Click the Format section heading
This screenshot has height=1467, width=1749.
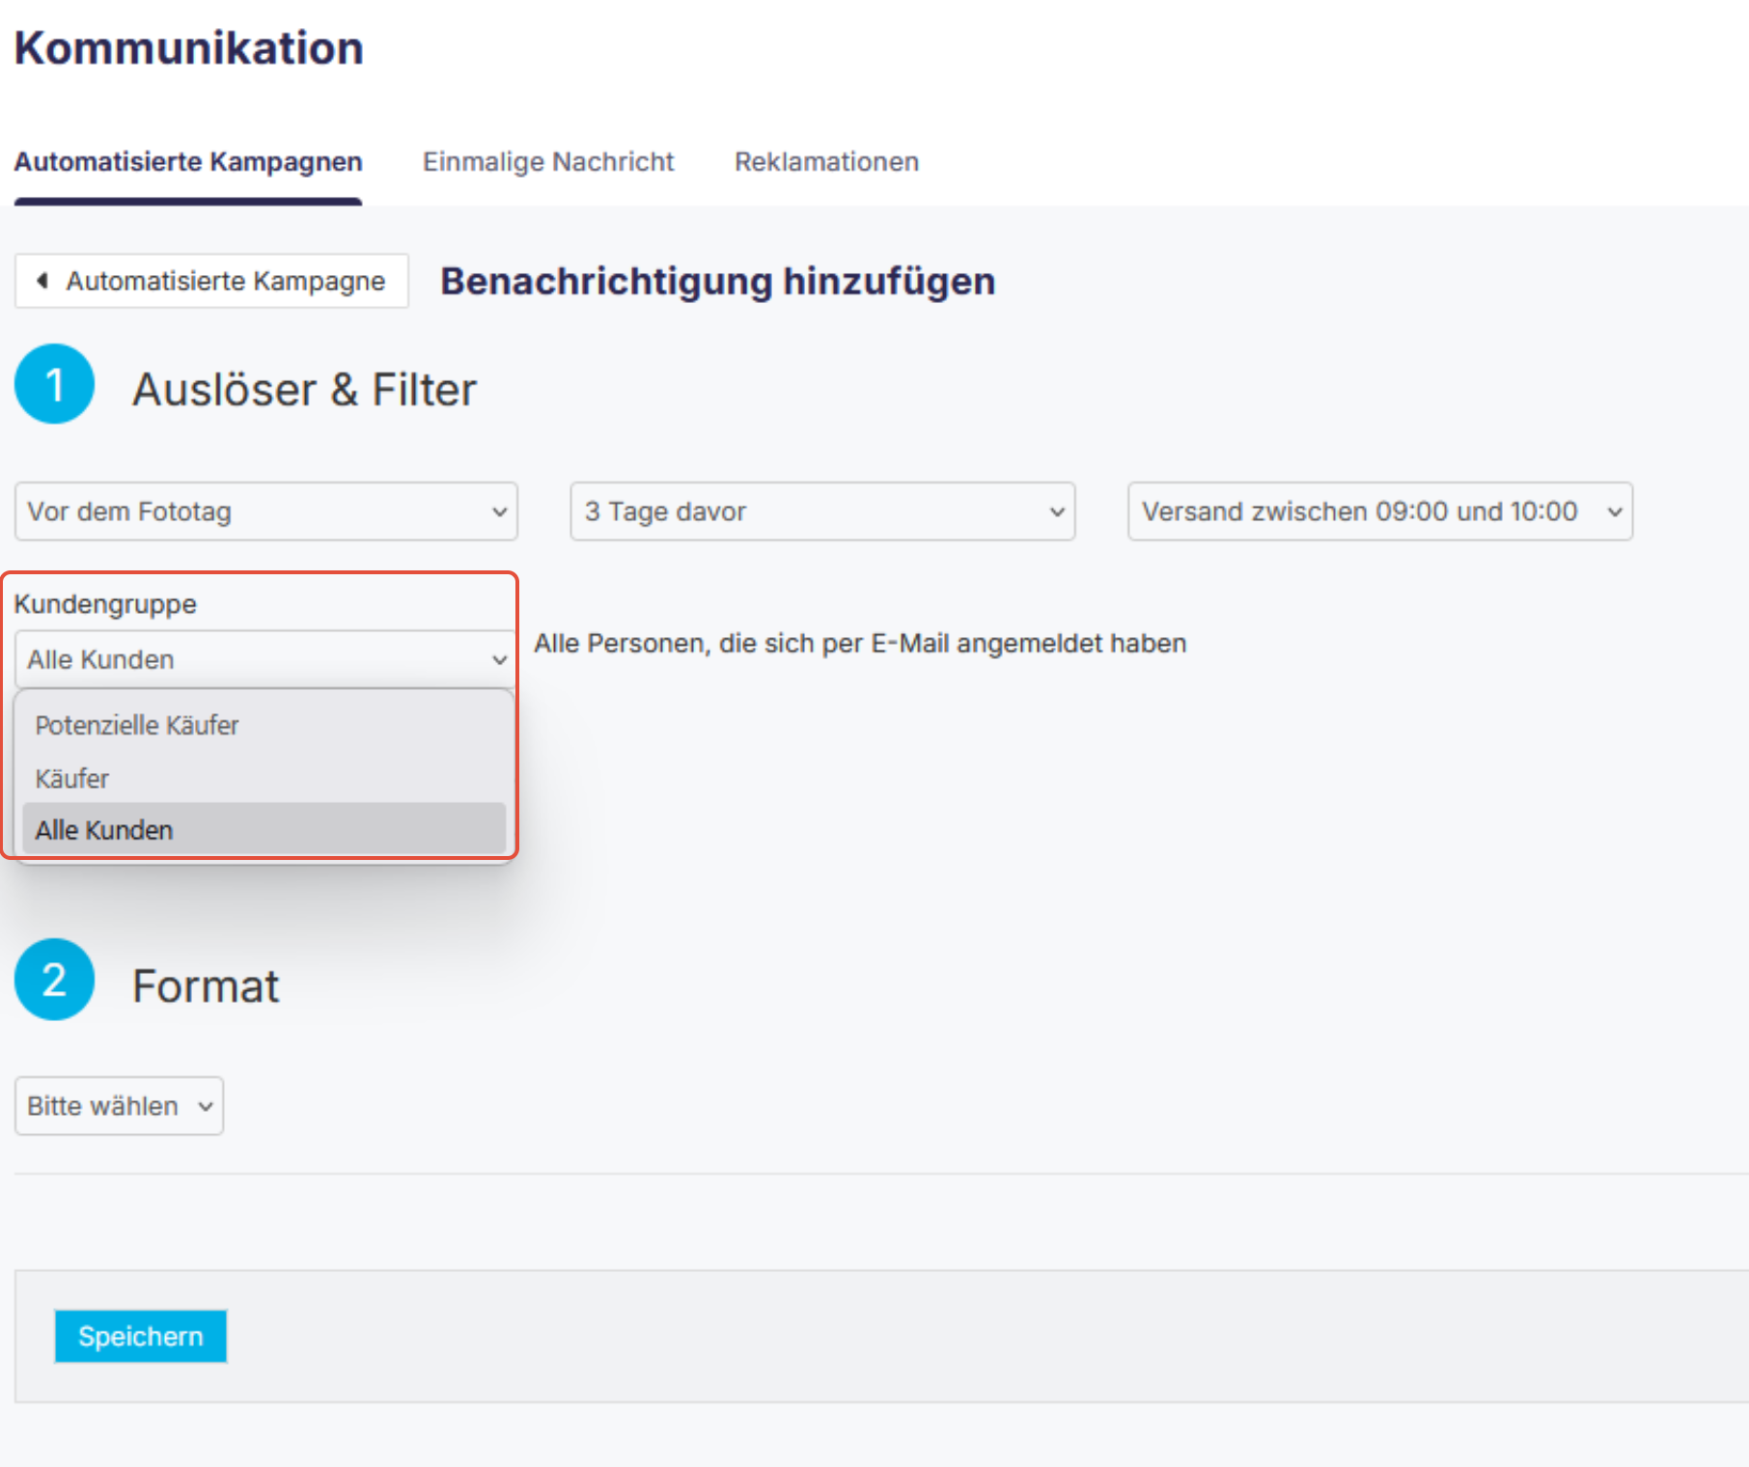(206, 986)
